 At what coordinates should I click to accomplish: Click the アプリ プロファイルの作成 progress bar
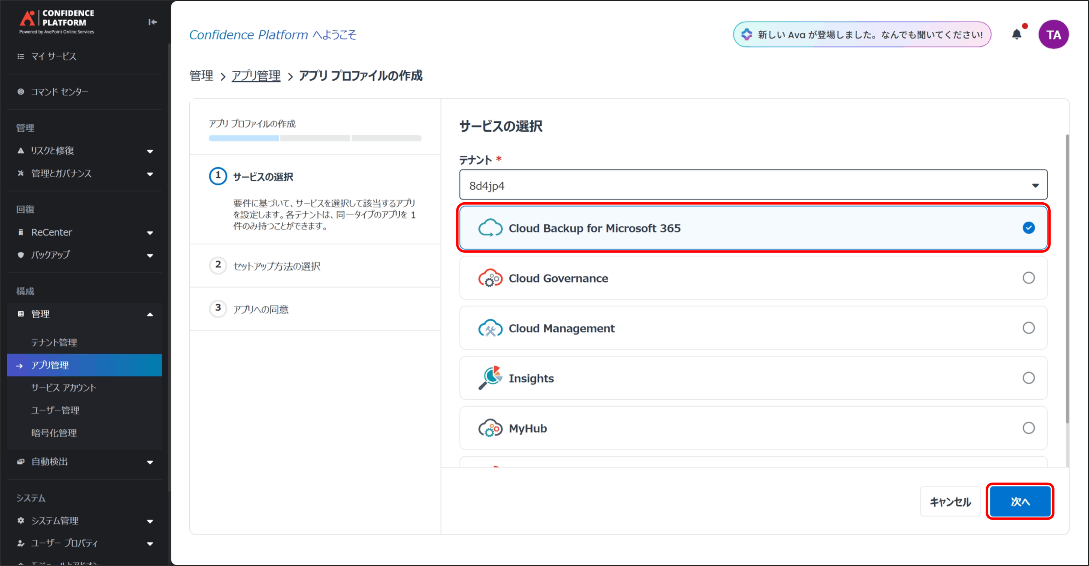tap(315, 138)
